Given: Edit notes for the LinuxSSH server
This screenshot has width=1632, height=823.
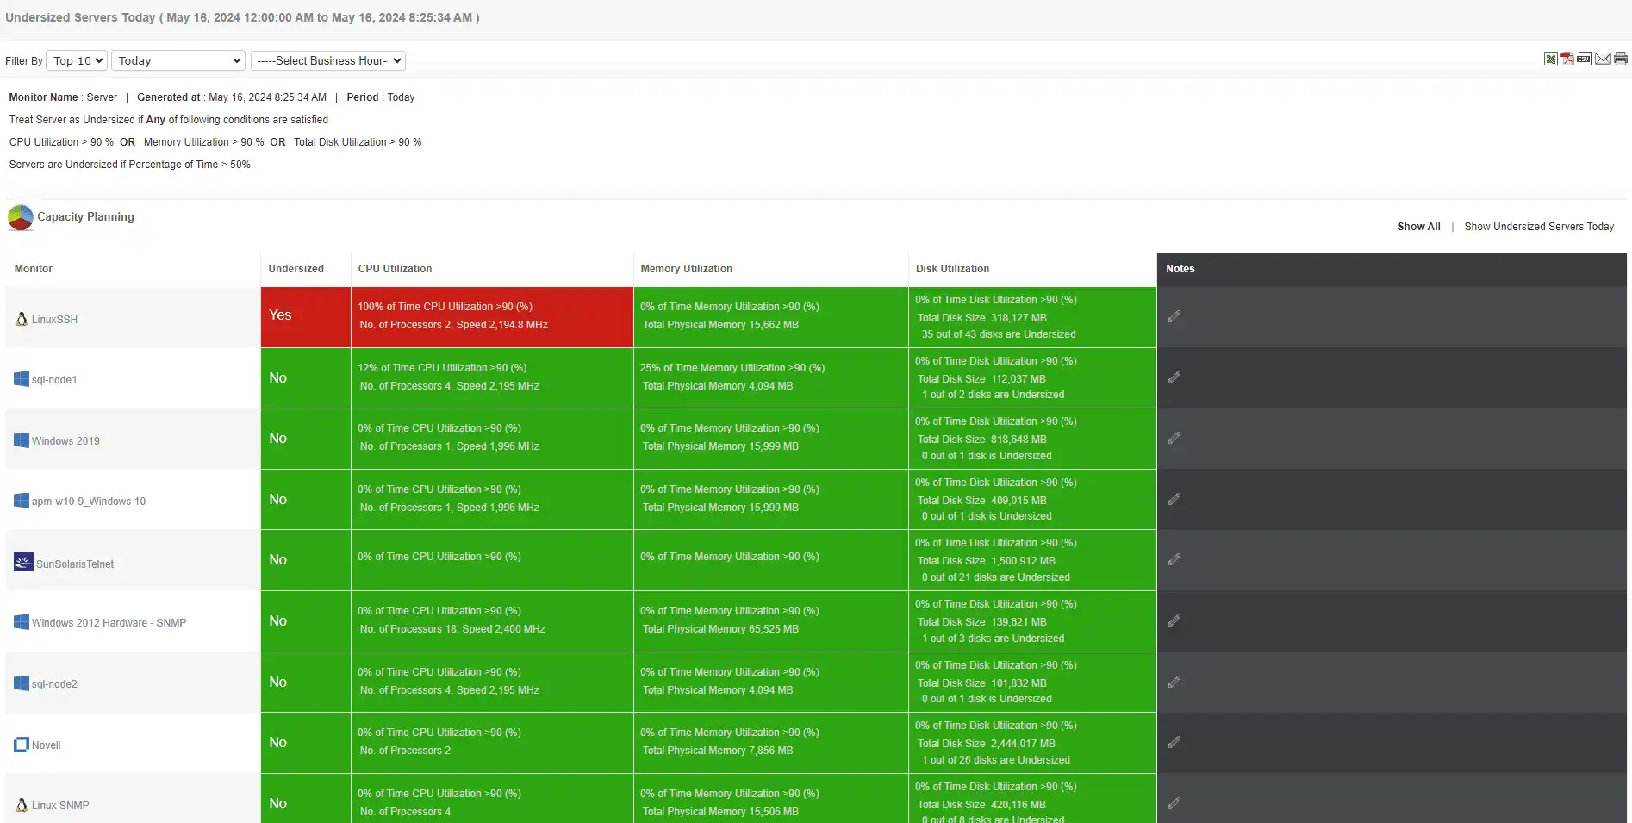Looking at the screenshot, I should tap(1174, 316).
